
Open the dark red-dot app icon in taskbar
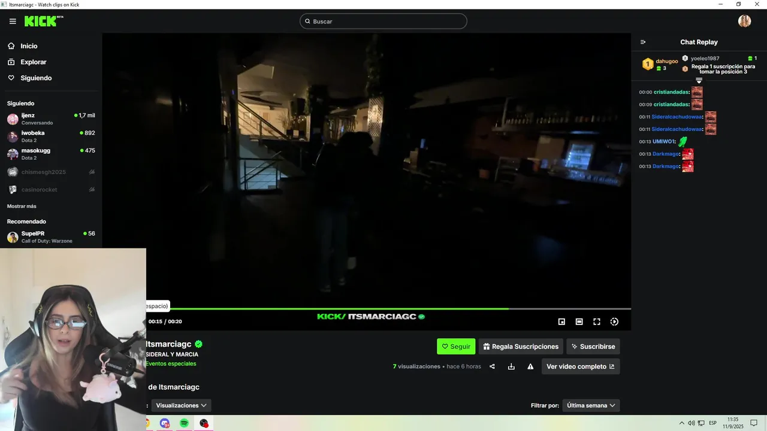204,423
